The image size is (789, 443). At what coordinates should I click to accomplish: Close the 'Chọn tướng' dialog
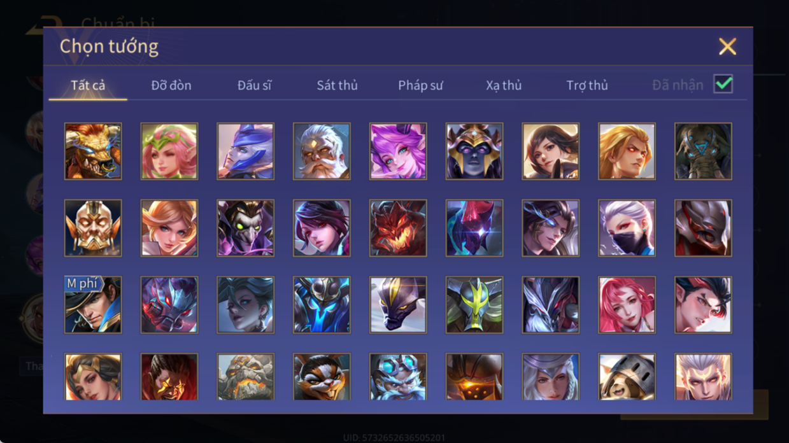(x=727, y=46)
